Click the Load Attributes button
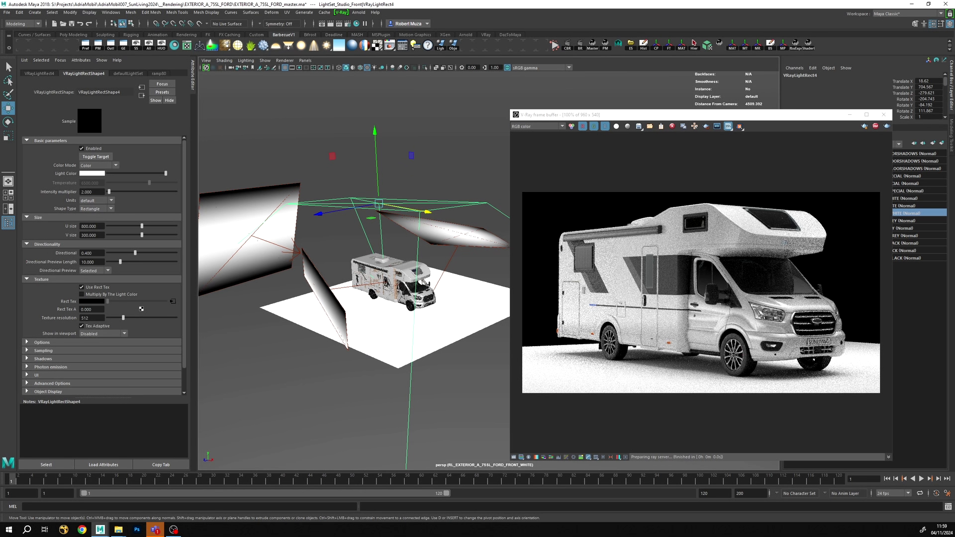 (103, 464)
